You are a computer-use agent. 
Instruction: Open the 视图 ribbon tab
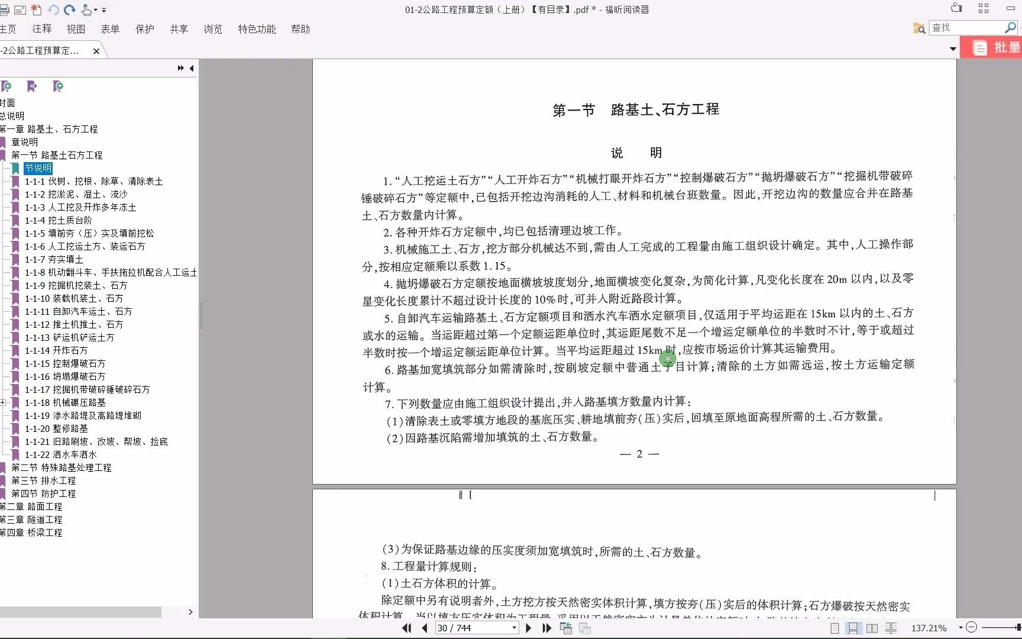tap(76, 29)
